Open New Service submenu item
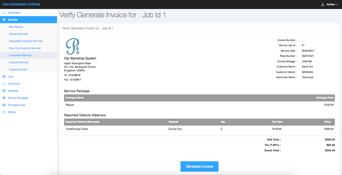The width and height of the screenshot is (342, 175). (16, 27)
